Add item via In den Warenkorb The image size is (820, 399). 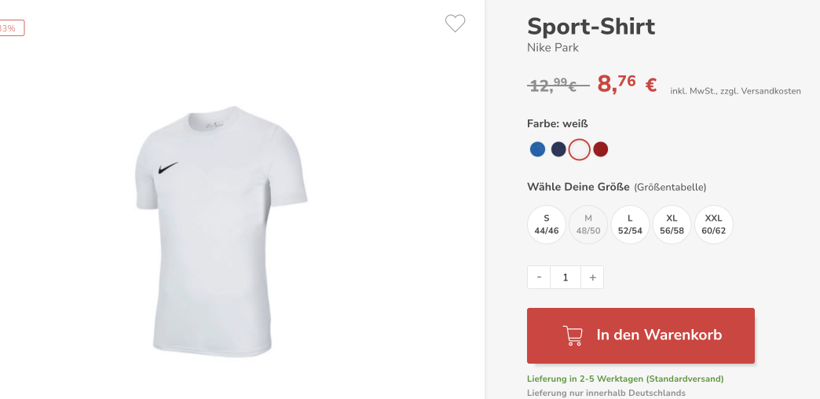[x=641, y=335]
